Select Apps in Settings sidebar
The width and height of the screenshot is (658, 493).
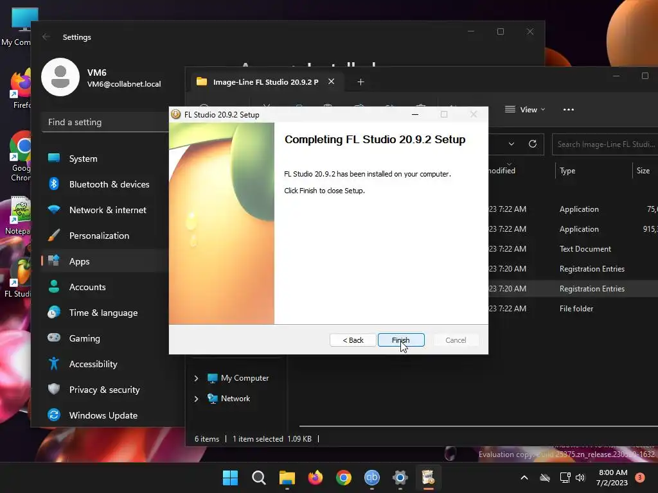pyautogui.click(x=105, y=261)
